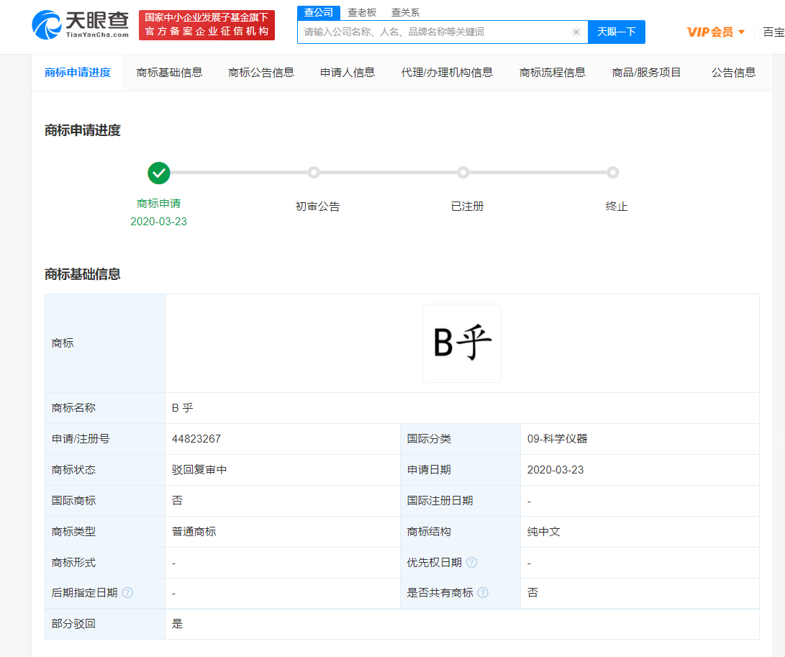Select the 商标申请进度 tab

tap(78, 73)
